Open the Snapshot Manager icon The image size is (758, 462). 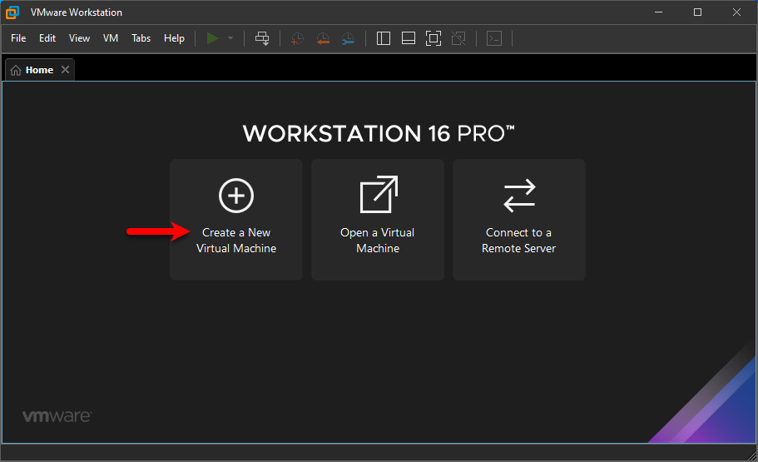click(348, 38)
